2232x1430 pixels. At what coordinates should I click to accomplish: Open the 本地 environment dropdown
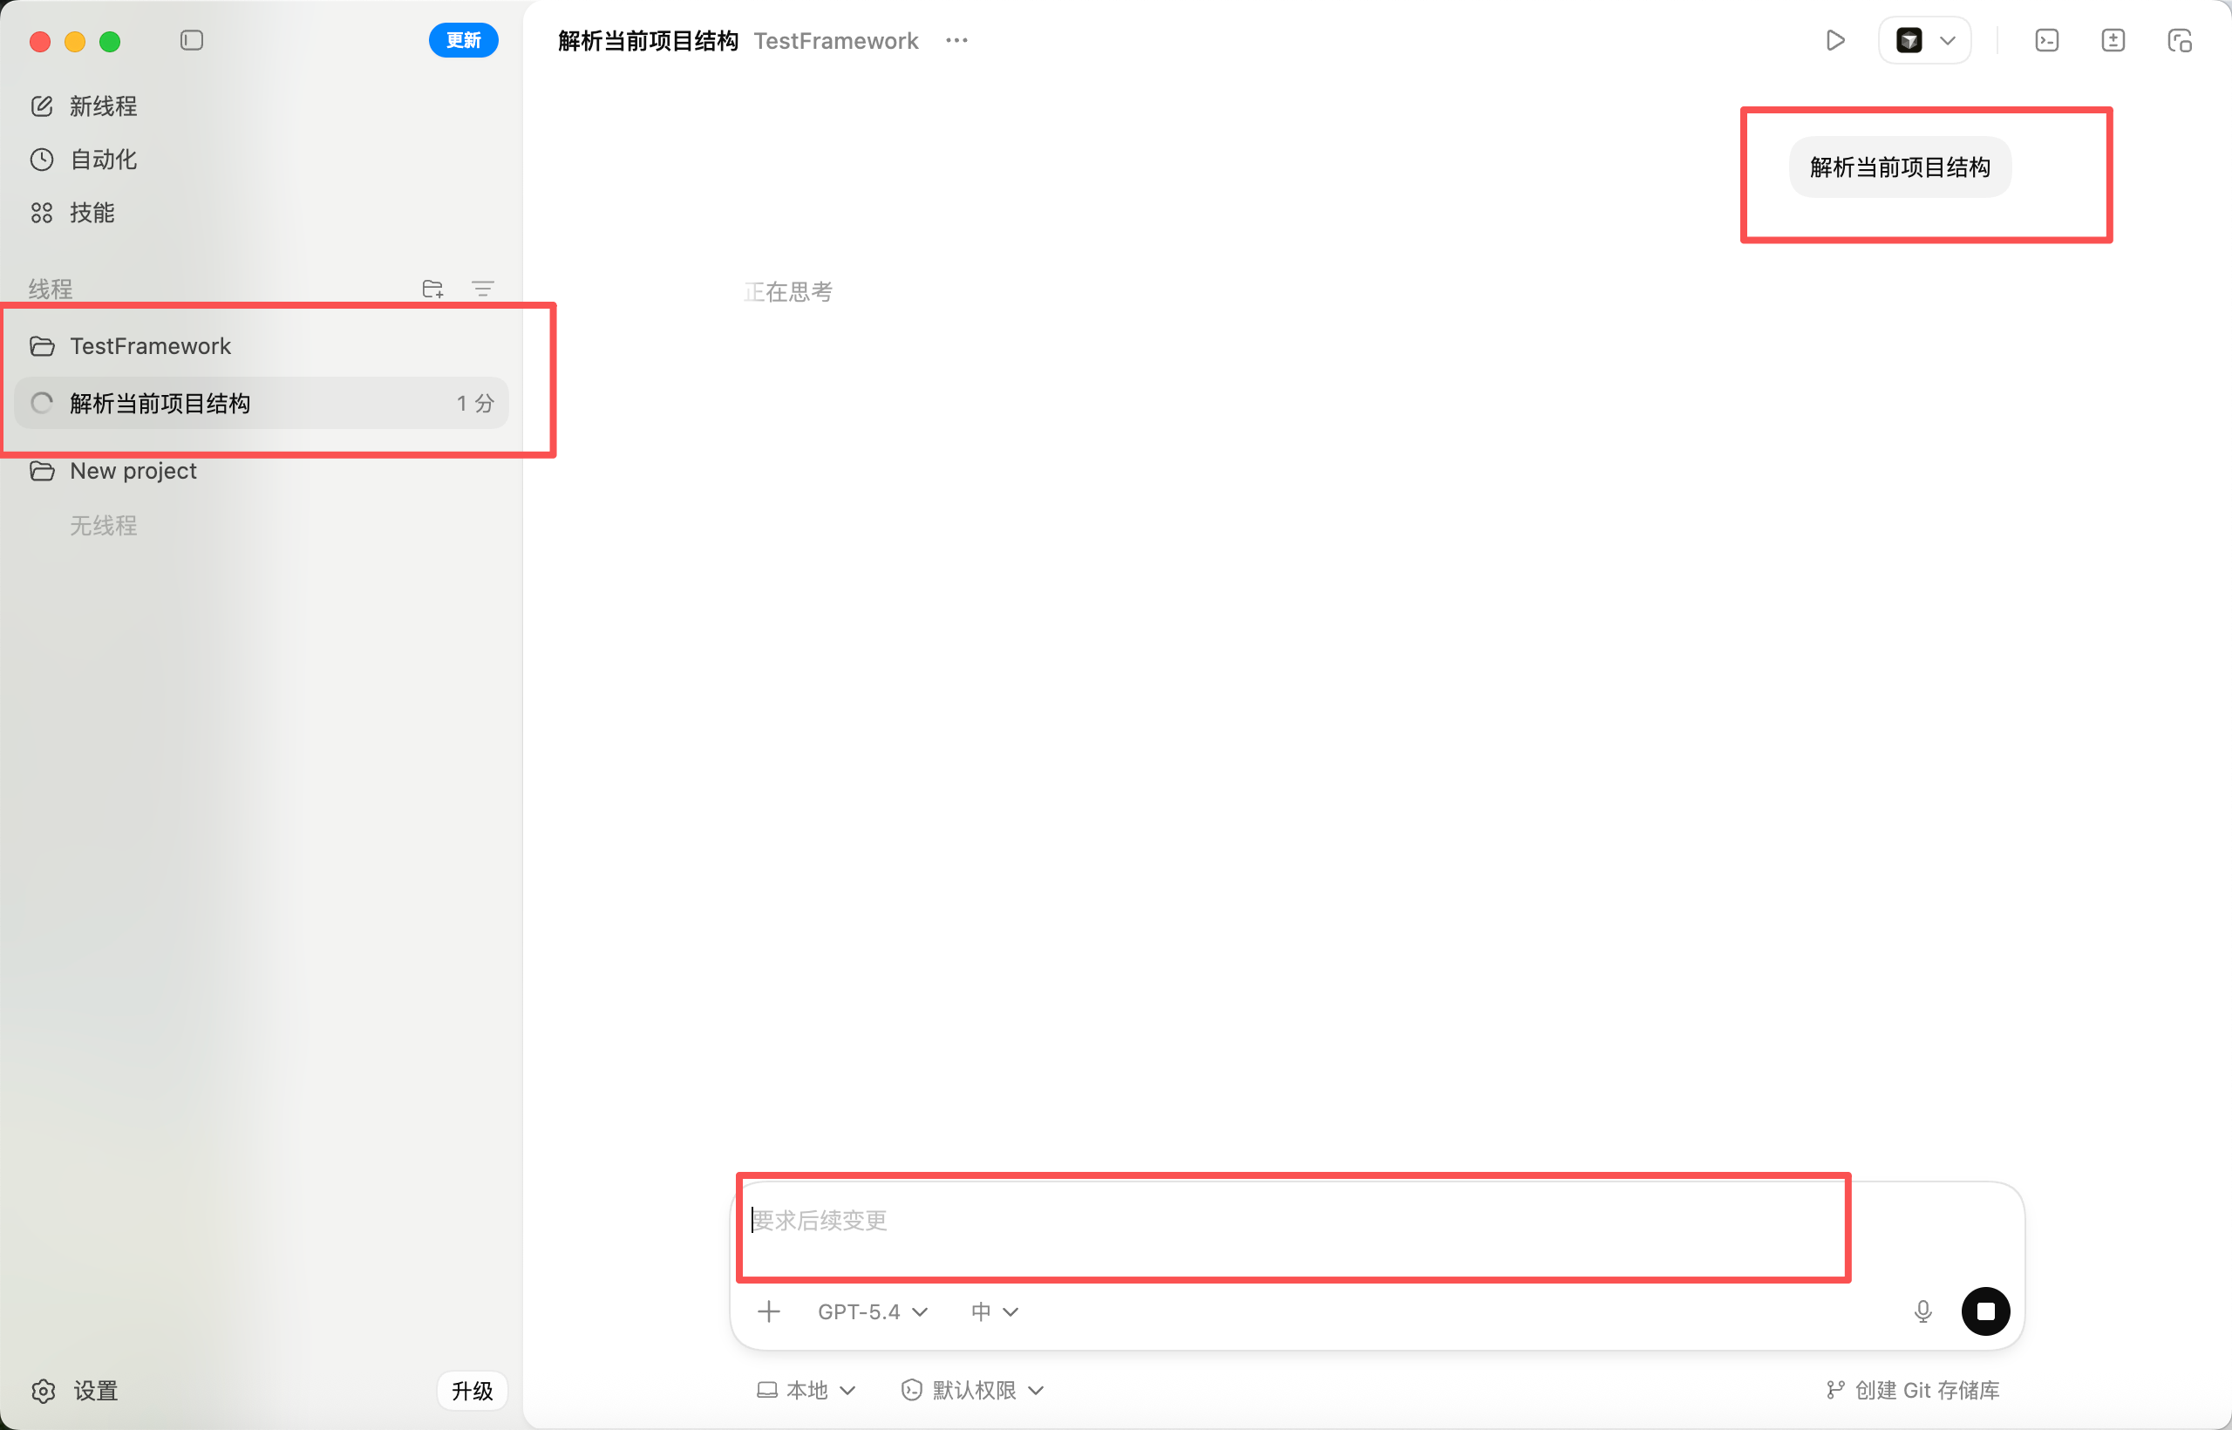pyautogui.click(x=806, y=1390)
